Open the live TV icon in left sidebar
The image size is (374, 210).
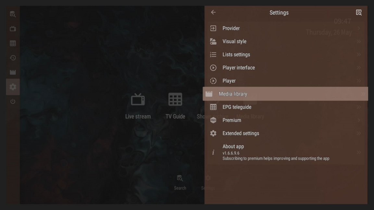point(13,29)
